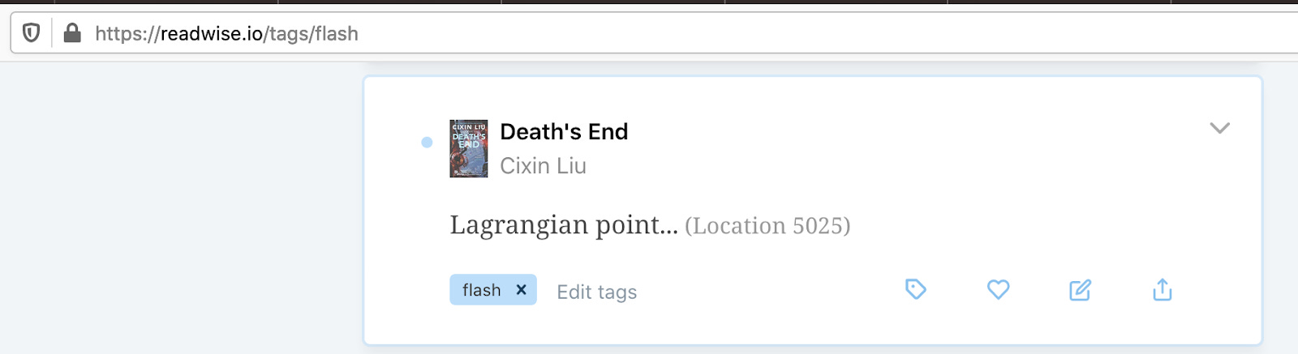This screenshot has height=354, width=1298.
Task: Click the share icon on the highlight card
Action: (x=1163, y=289)
